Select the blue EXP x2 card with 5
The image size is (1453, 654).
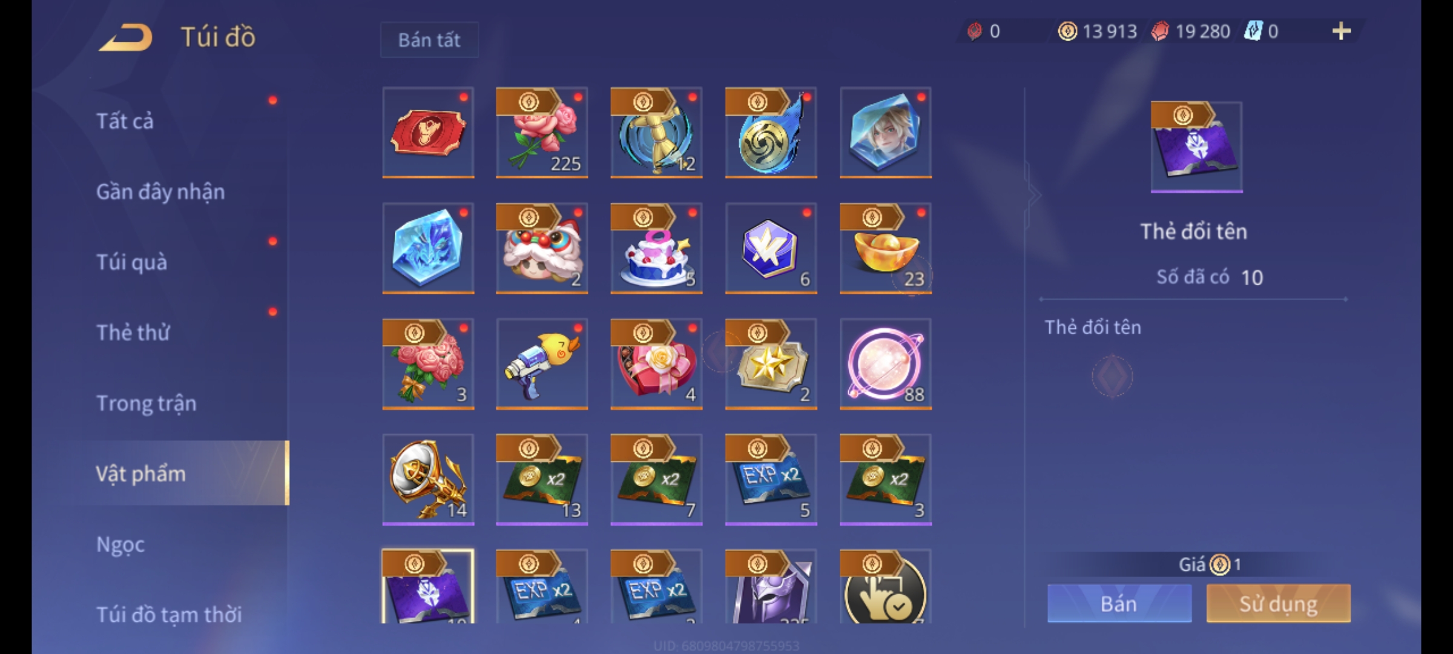click(771, 480)
